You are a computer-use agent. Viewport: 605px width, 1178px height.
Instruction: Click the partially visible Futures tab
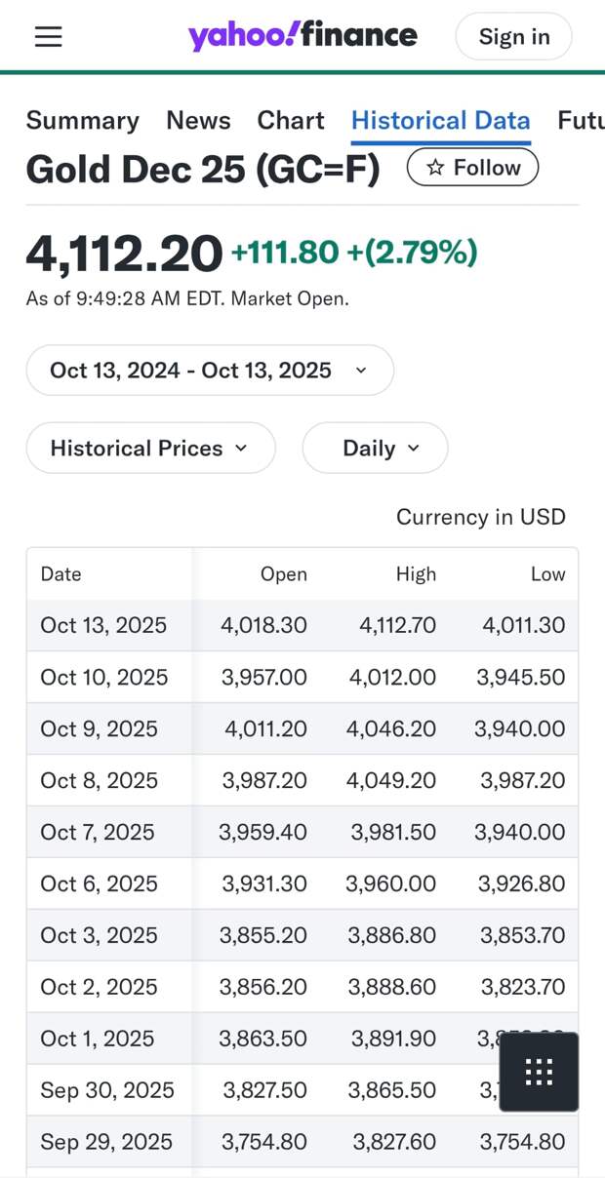[581, 121]
